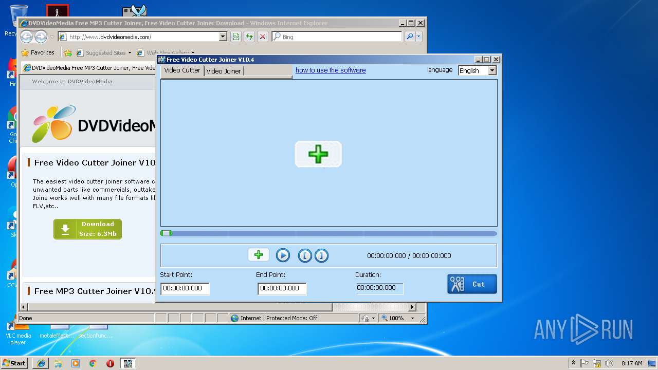
Task: Click the DVDVideoMedia browser tab
Action: pos(89,68)
